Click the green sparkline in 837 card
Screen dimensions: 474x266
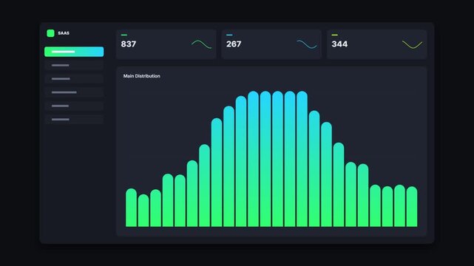[x=202, y=44]
